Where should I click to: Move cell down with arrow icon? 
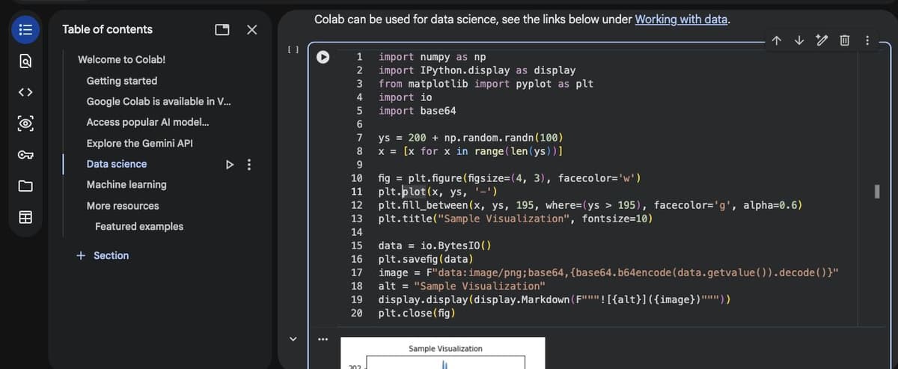[x=798, y=40]
